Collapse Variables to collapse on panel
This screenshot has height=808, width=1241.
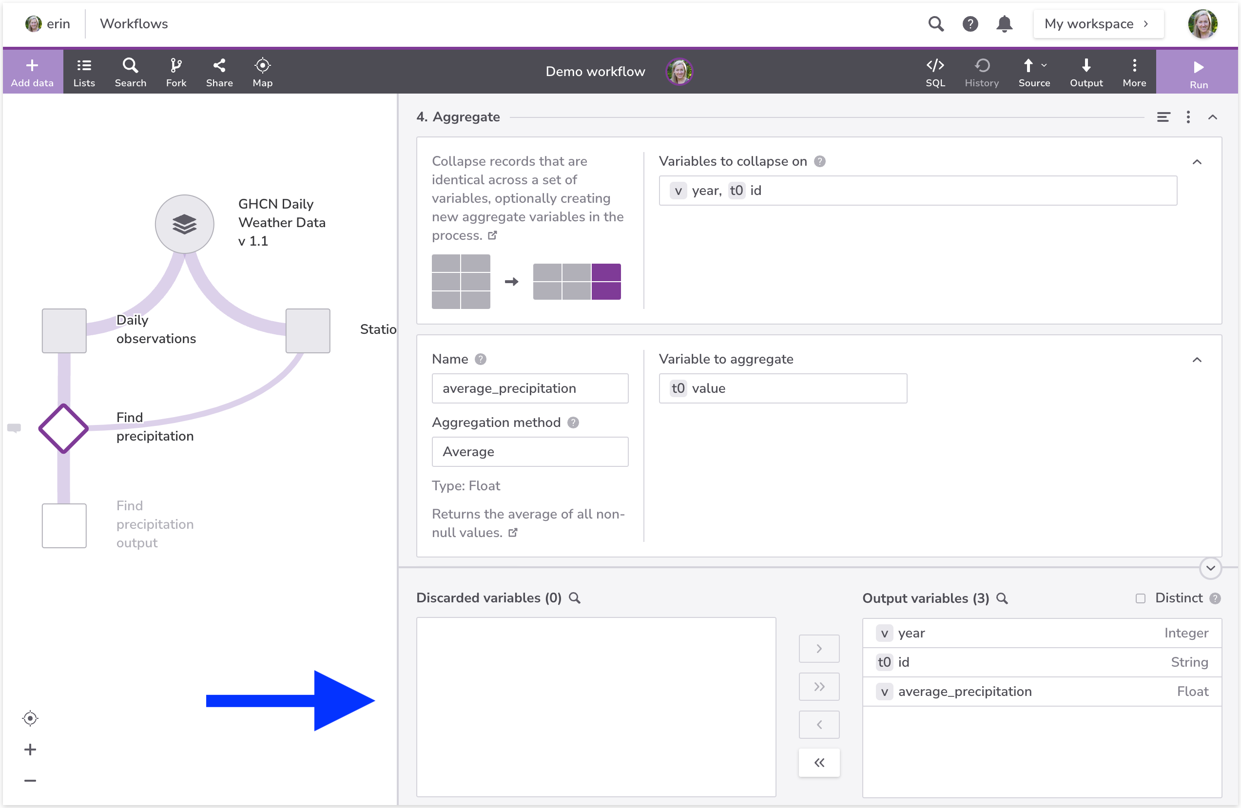(1197, 162)
